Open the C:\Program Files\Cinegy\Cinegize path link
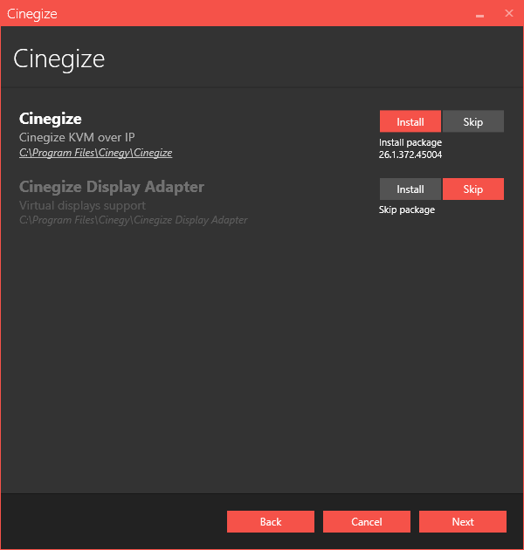The width and height of the screenshot is (524, 550). pyautogui.click(x=95, y=153)
